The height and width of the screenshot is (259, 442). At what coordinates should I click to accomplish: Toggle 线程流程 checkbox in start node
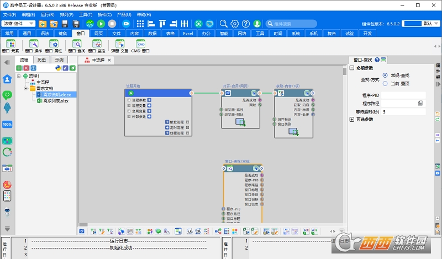pyautogui.click(x=187, y=133)
